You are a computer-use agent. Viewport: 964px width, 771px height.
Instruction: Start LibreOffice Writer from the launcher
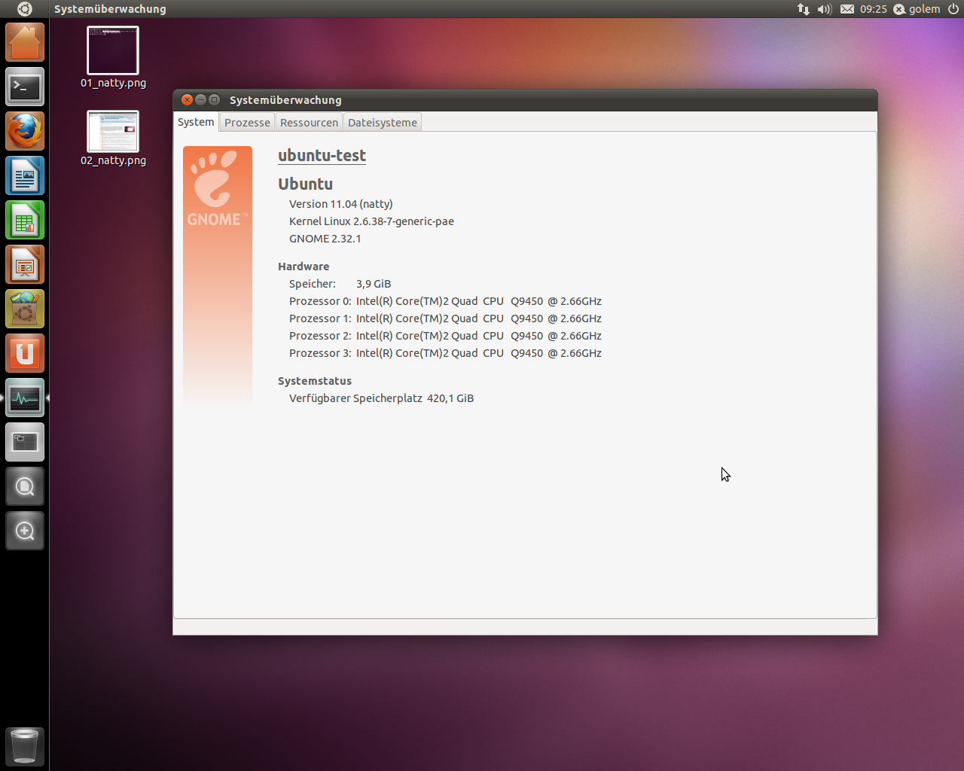coord(24,175)
